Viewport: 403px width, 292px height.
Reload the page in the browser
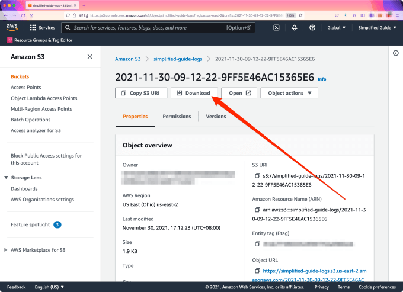(x=23, y=15)
